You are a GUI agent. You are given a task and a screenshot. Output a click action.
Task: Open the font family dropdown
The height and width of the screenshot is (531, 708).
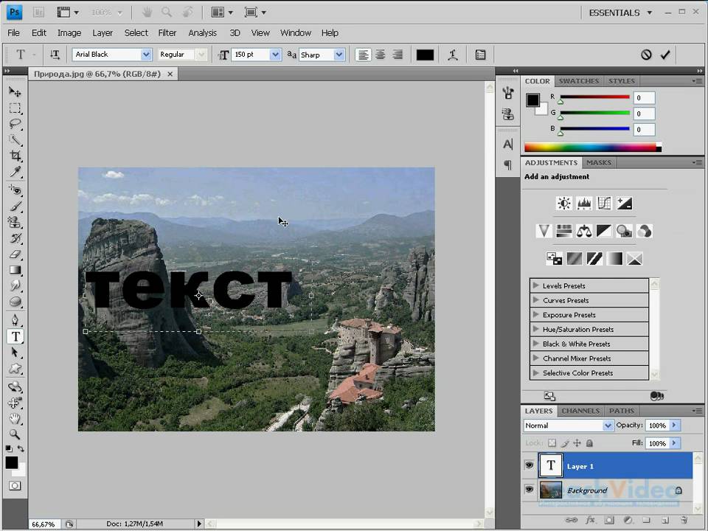pyautogui.click(x=146, y=55)
